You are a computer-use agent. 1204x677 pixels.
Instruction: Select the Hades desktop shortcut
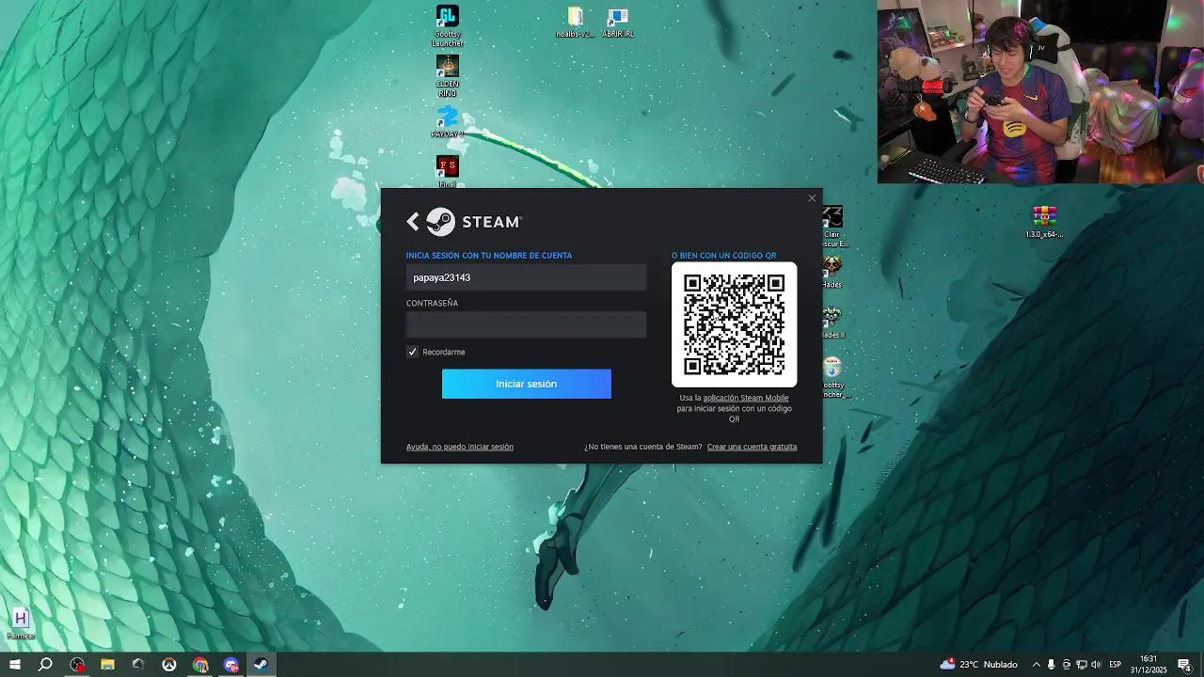(832, 272)
